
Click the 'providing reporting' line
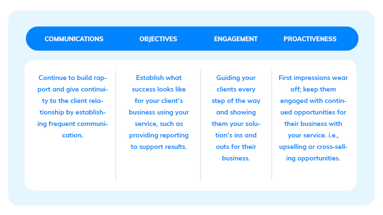tap(159, 135)
